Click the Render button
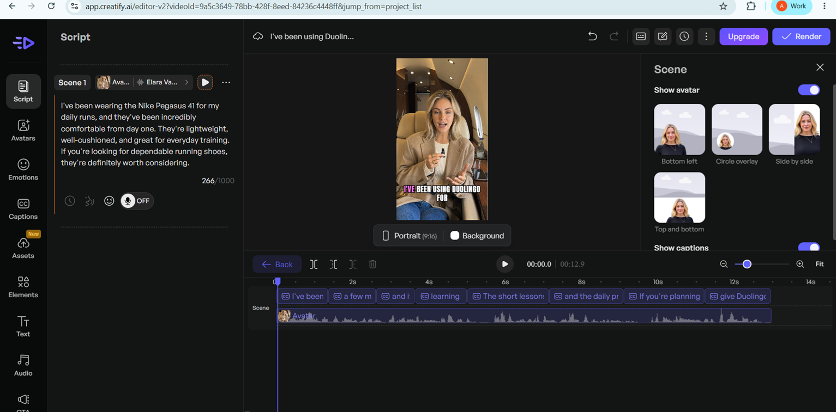 pyautogui.click(x=801, y=36)
